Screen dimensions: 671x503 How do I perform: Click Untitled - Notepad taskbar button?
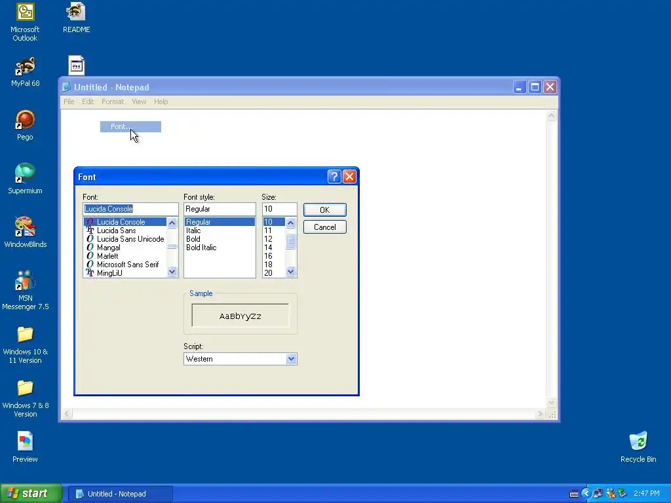(121, 494)
